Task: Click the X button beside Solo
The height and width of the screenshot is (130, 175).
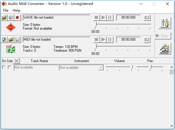Action: [x=17, y=61]
